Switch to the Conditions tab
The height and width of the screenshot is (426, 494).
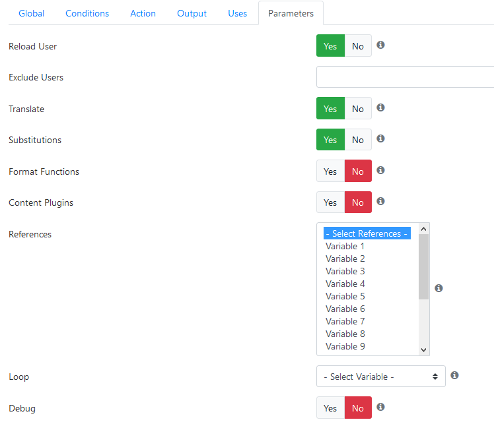tap(87, 14)
